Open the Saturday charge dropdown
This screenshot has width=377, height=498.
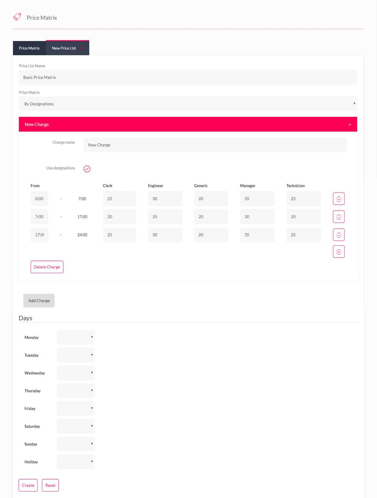(x=75, y=426)
